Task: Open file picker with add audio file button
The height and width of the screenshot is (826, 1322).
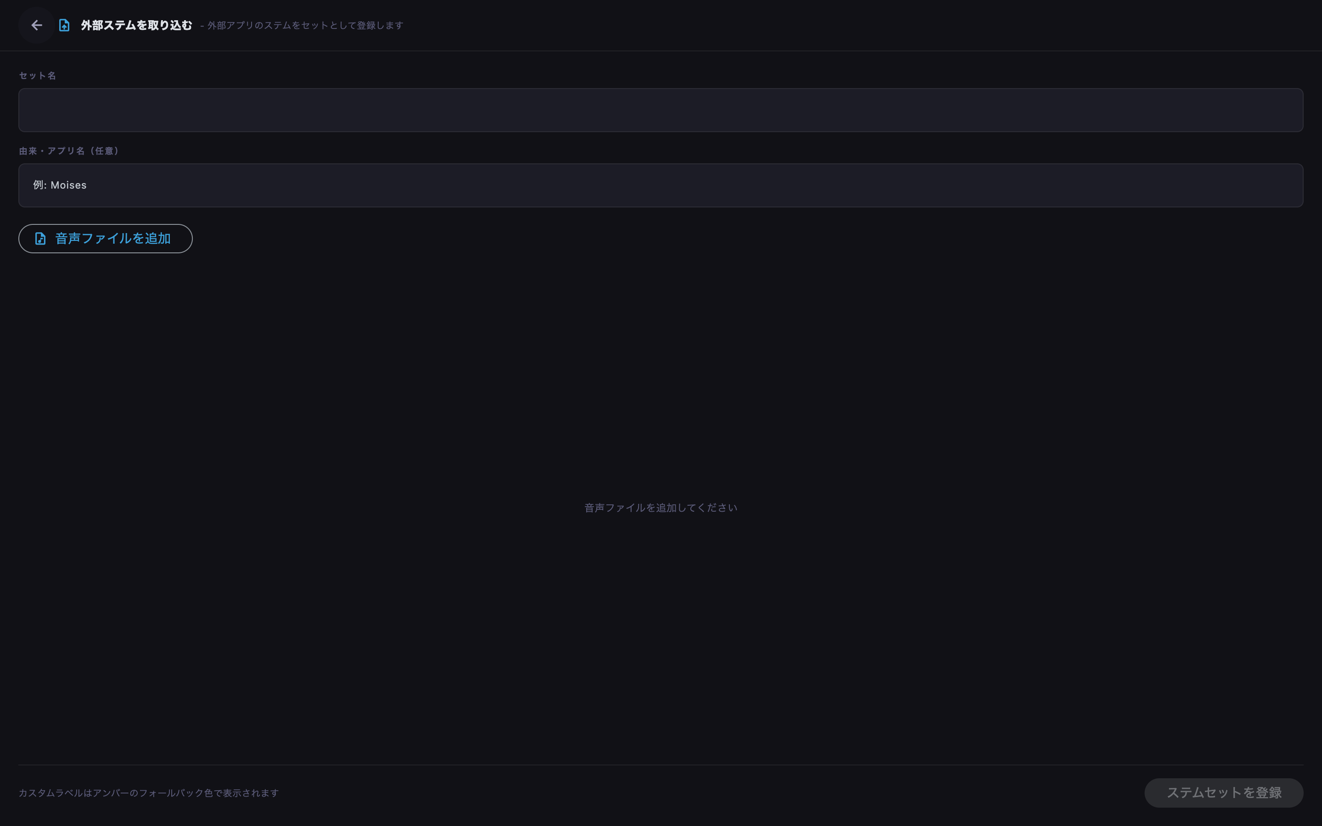Action: coord(106,239)
